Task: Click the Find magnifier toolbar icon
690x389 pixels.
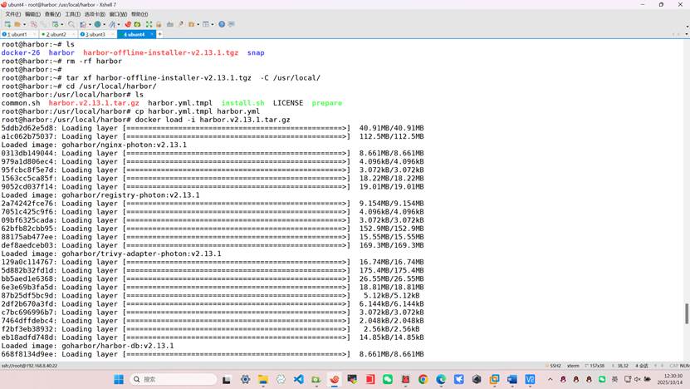Action: [71, 24]
